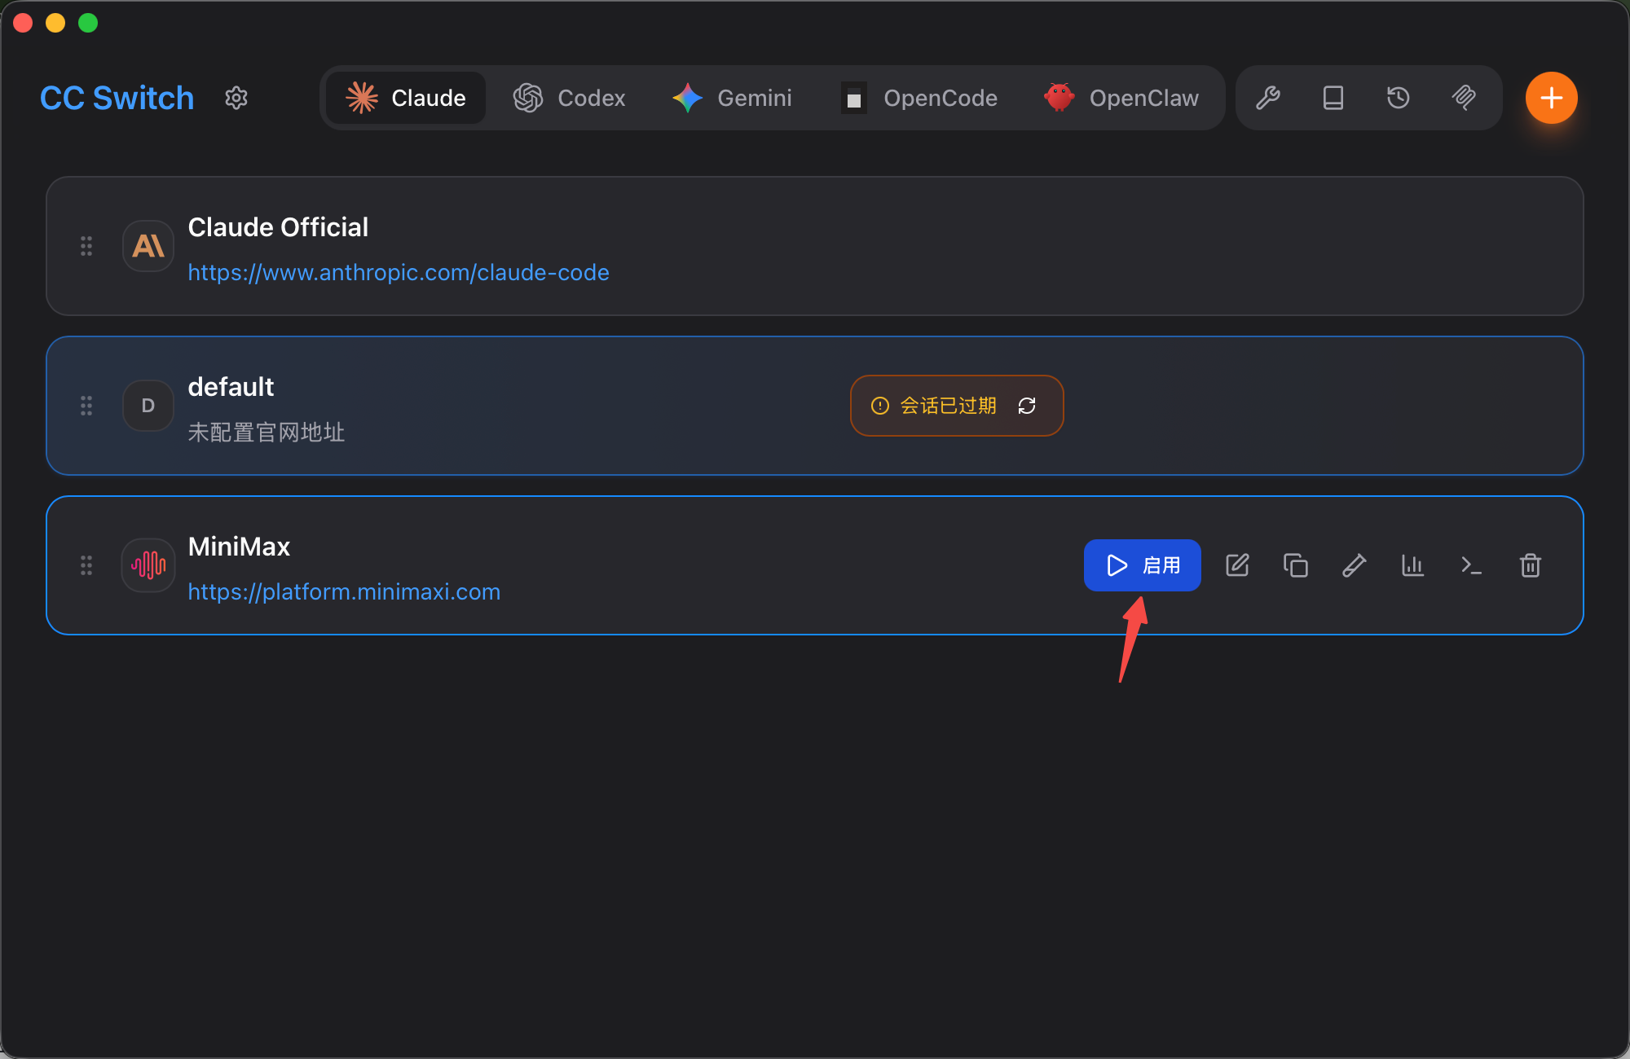Screen dimensions: 1630x1059
Task: Click the MiniMax waveform logo
Action: pyautogui.click(x=148, y=565)
